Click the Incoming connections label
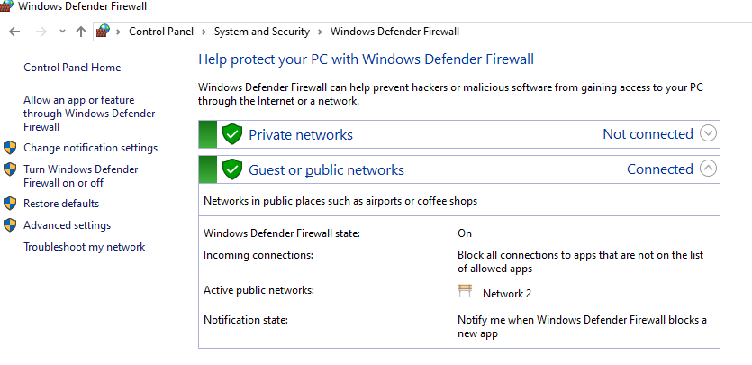The image size is (752, 365). pyautogui.click(x=258, y=255)
